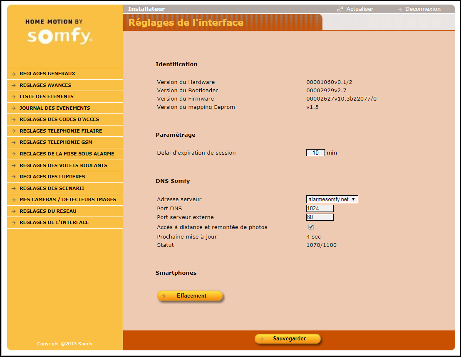Go to JOURNAL DES EVENEMENTS
Screen dimensions: 461x357
[55, 108]
